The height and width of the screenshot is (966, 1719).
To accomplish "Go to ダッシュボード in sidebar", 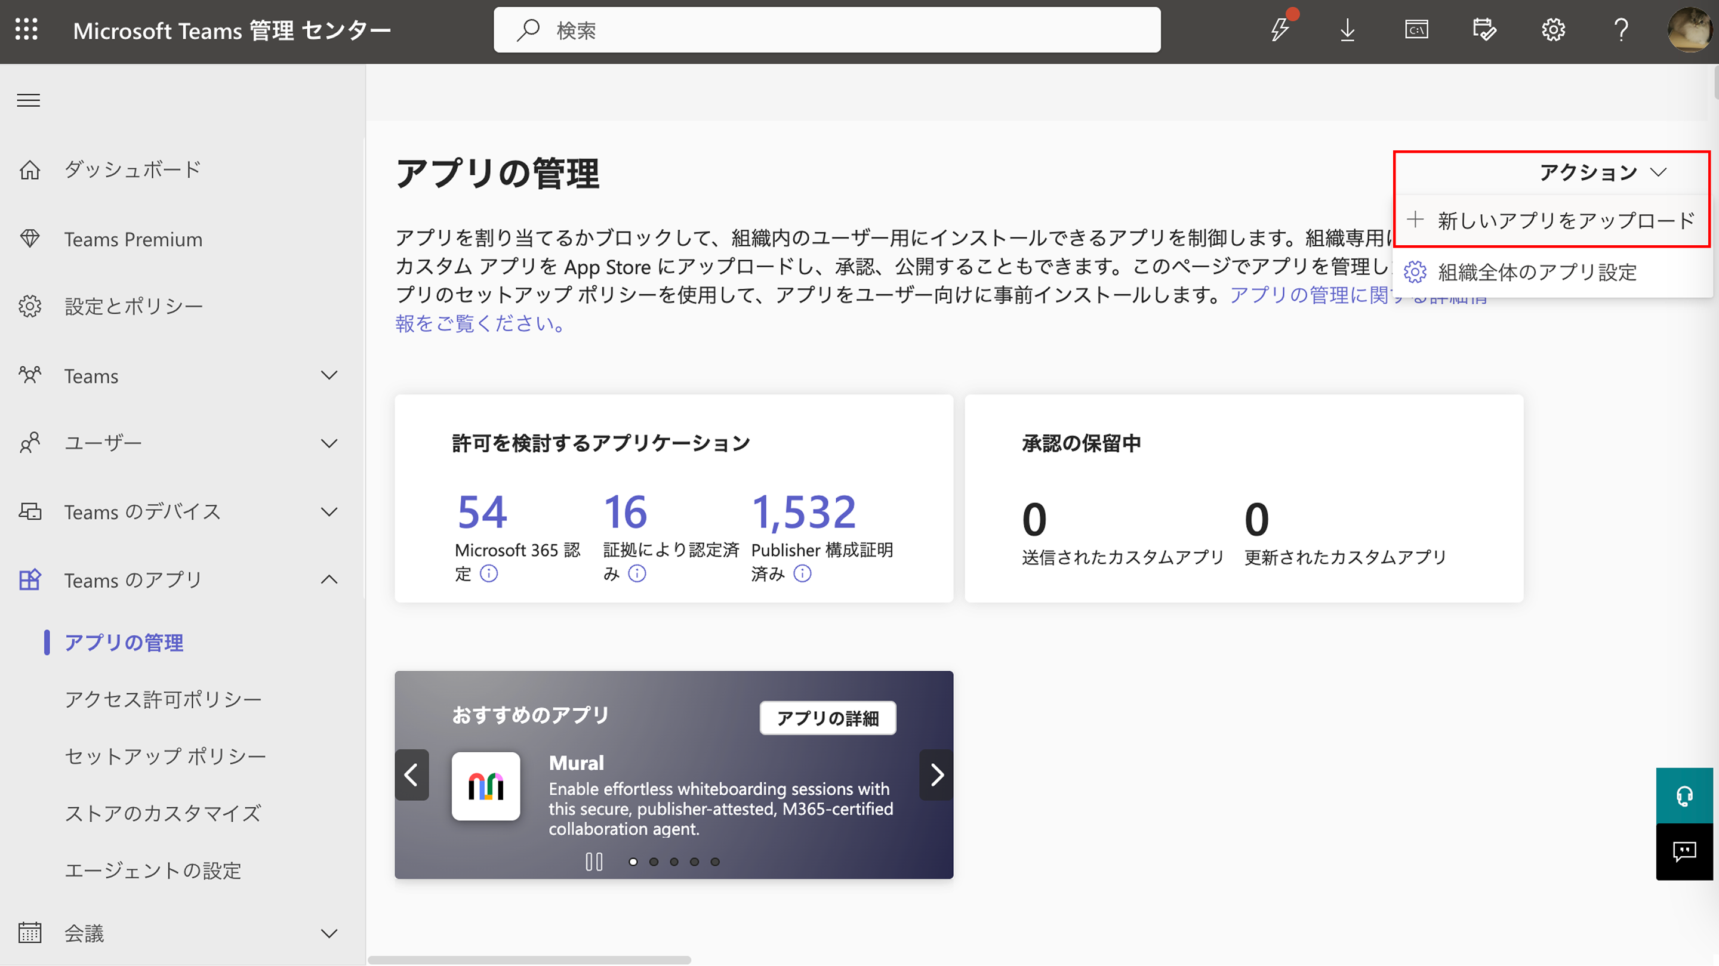I will click(132, 169).
